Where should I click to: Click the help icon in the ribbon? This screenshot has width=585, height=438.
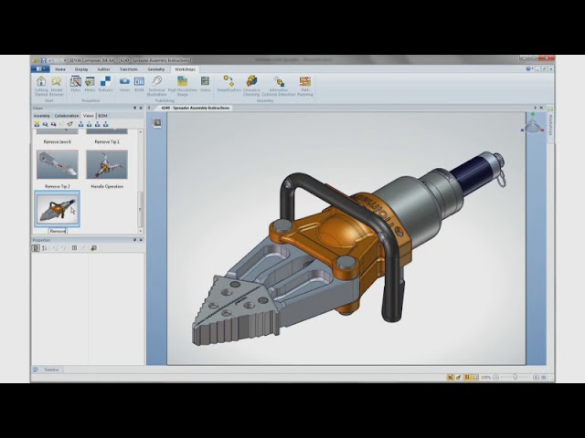(x=528, y=69)
